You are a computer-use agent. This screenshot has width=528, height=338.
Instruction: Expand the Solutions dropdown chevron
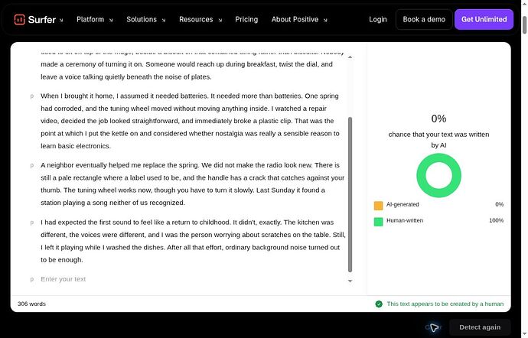[x=164, y=20]
